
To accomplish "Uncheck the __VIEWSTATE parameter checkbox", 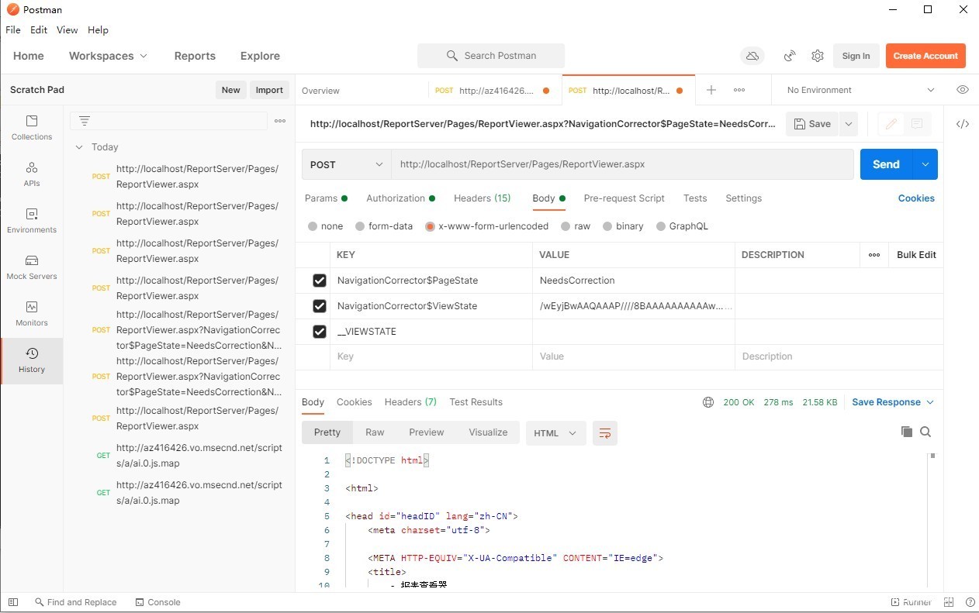I will coord(319,332).
